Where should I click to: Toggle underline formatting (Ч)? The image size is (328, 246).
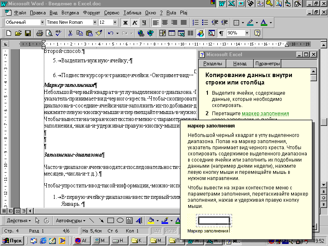144,23
